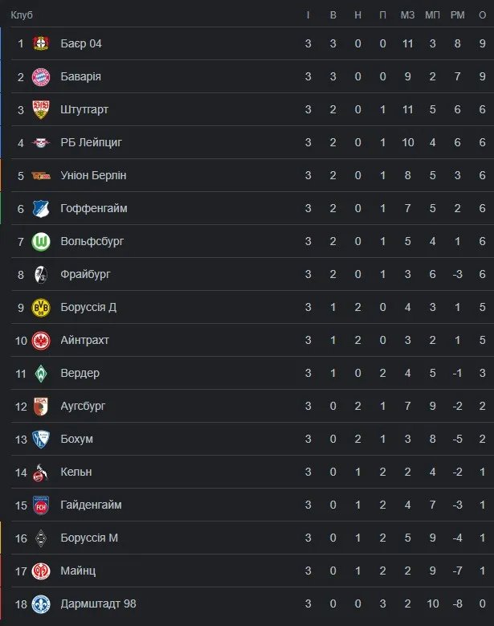
Task: Click the Бохум team name
Action: click(76, 439)
